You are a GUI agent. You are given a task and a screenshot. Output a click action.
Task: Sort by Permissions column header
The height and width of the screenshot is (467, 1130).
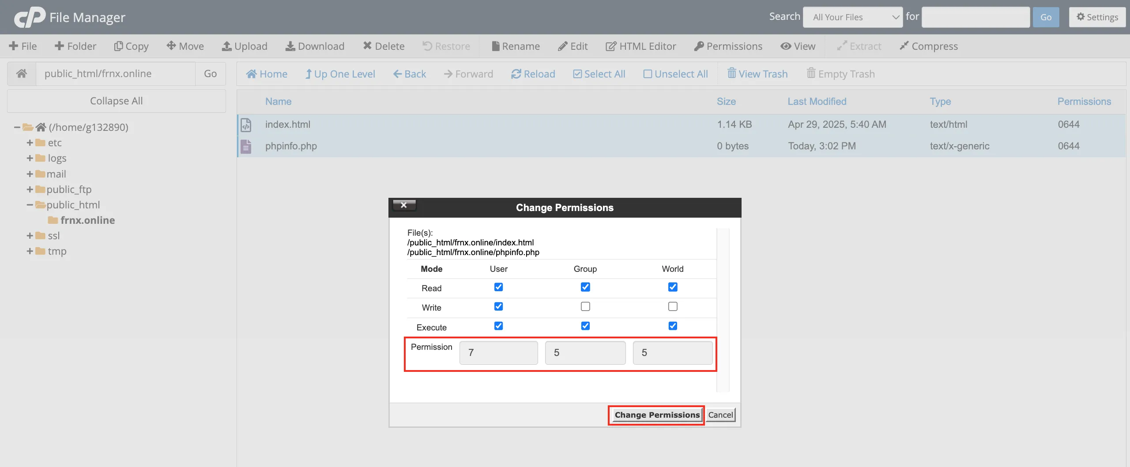tap(1084, 101)
